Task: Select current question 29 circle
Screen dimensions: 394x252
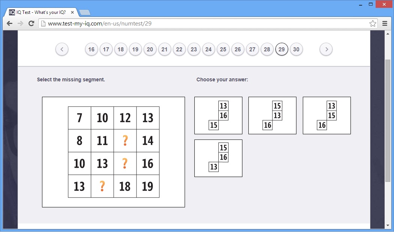Action: pos(282,49)
